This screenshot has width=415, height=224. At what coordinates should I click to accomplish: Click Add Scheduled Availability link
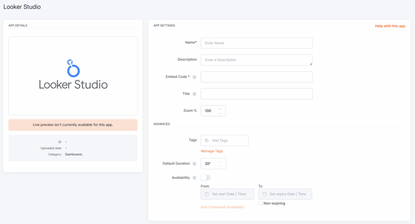pos(222,207)
